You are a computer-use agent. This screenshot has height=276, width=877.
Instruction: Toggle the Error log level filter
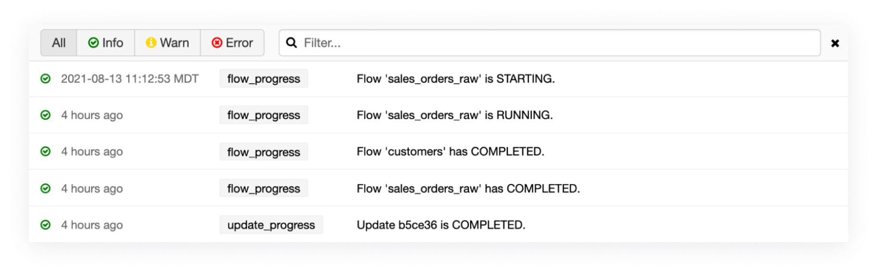click(x=233, y=42)
